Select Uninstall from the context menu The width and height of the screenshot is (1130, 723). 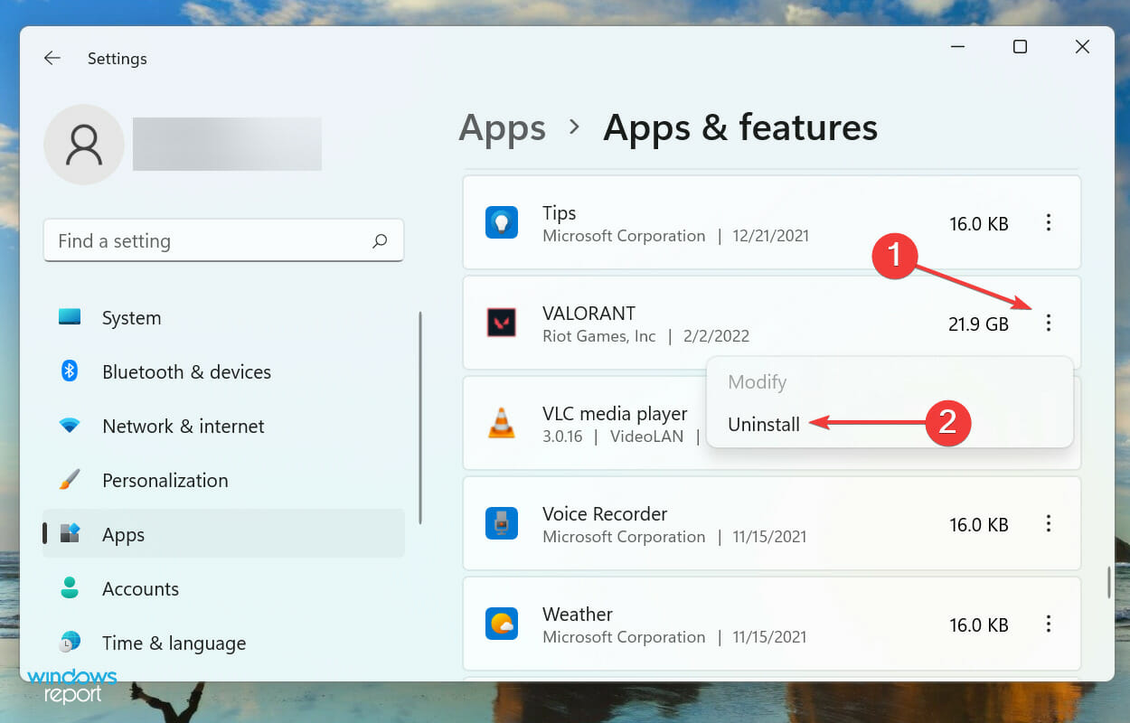(x=764, y=425)
